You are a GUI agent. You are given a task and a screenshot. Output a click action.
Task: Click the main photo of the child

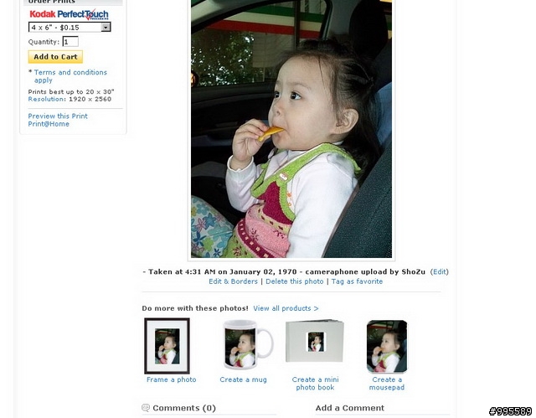291,128
